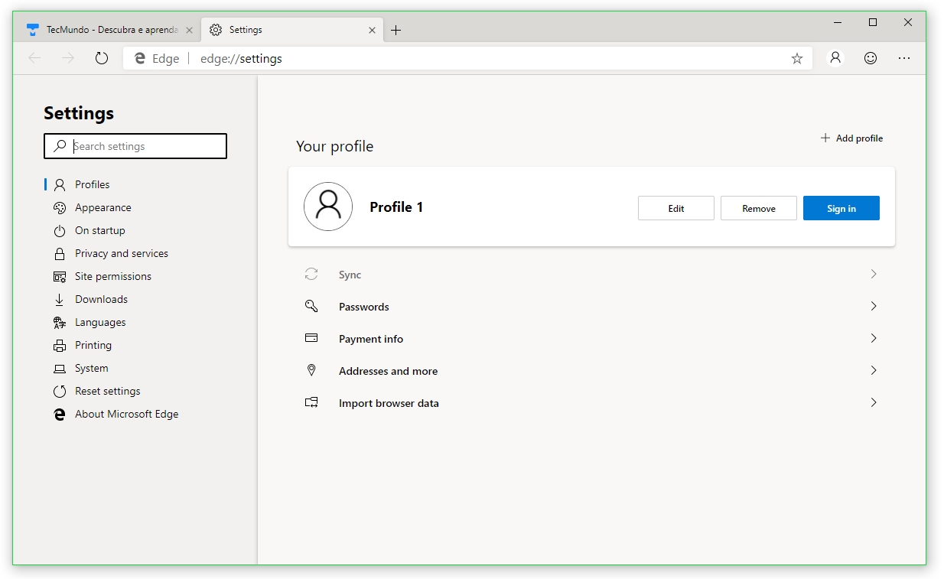
Task: Open the Settings and more ellipsis menu
Action: point(904,58)
